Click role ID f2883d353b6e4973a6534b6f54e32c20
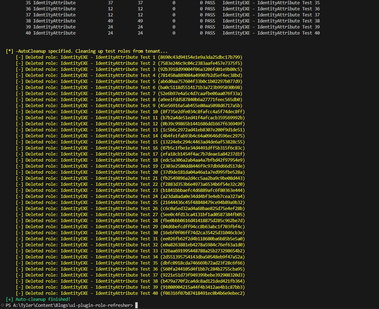The height and width of the screenshot is (309, 379). [x=202, y=184]
